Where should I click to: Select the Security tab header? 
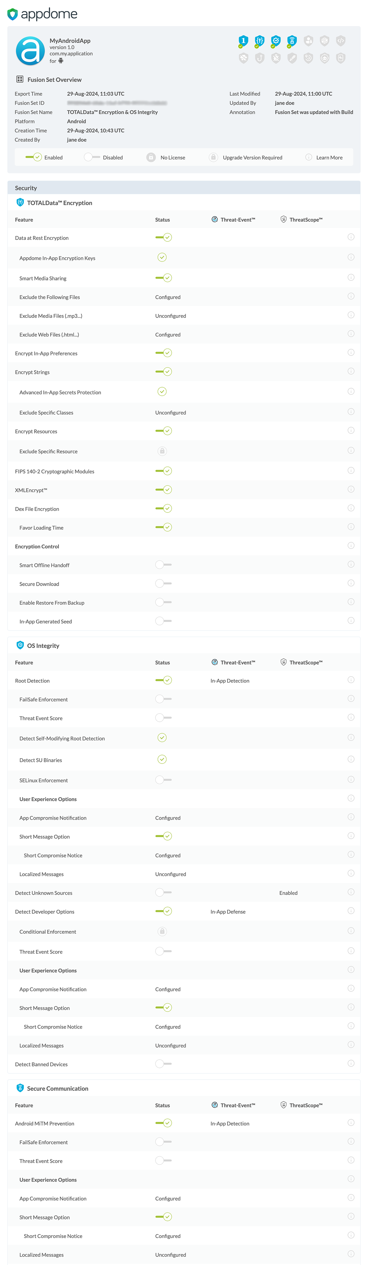pyautogui.click(x=25, y=188)
